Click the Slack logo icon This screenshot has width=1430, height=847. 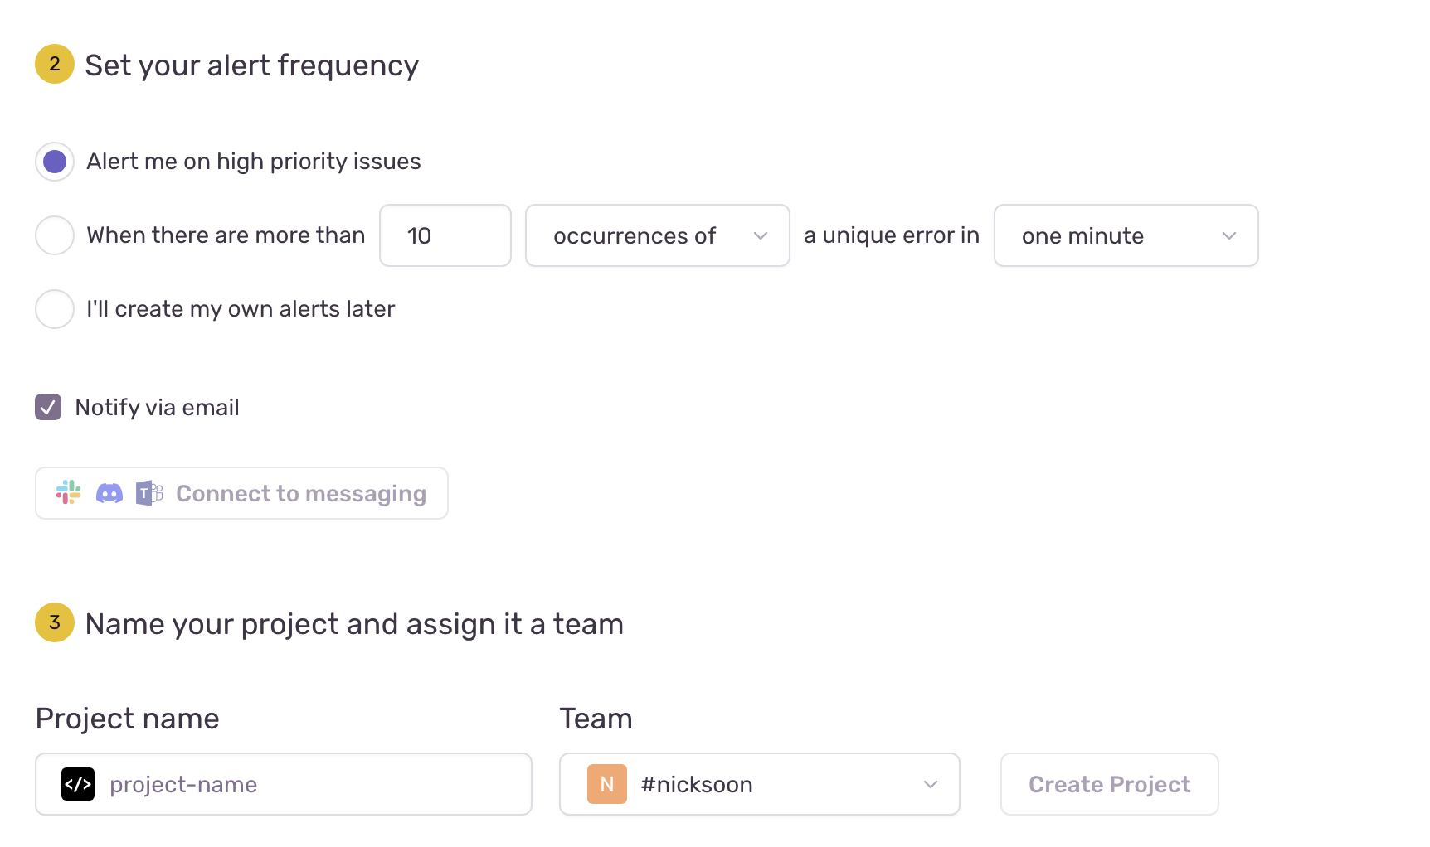coord(68,492)
